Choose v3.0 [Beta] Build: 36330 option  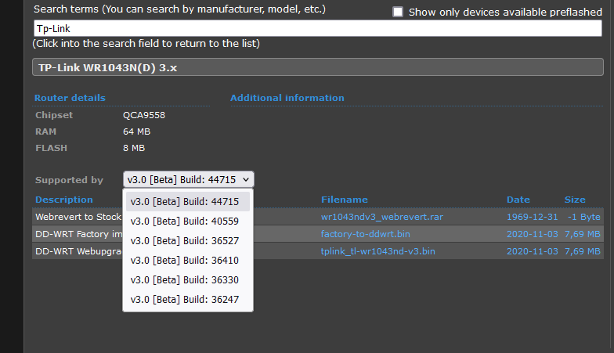188,280
